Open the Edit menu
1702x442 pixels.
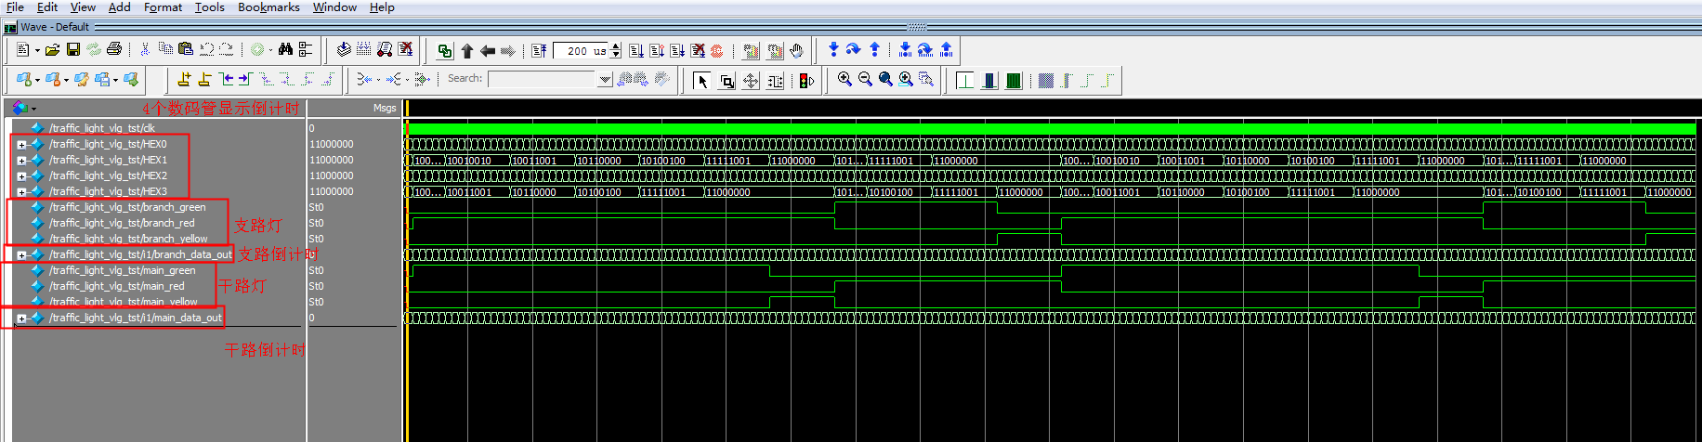point(47,6)
